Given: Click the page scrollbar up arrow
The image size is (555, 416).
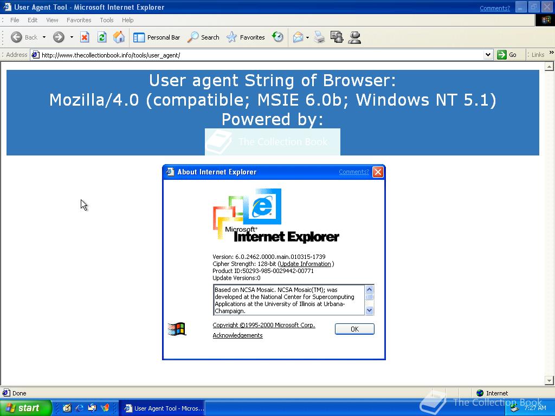Looking at the screenshot, I should tap(549, 67).
